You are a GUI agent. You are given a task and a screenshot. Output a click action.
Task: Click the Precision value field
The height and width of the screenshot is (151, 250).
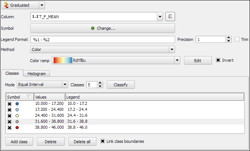tap(211, 39)
